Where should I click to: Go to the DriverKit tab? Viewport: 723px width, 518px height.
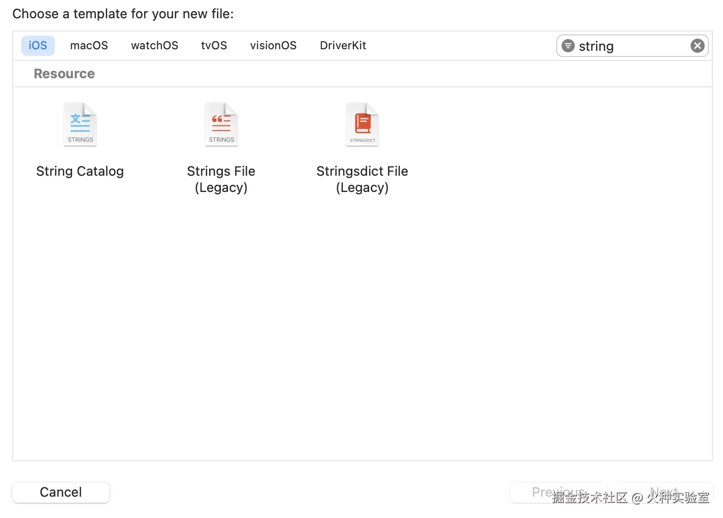tap(343, 46)
